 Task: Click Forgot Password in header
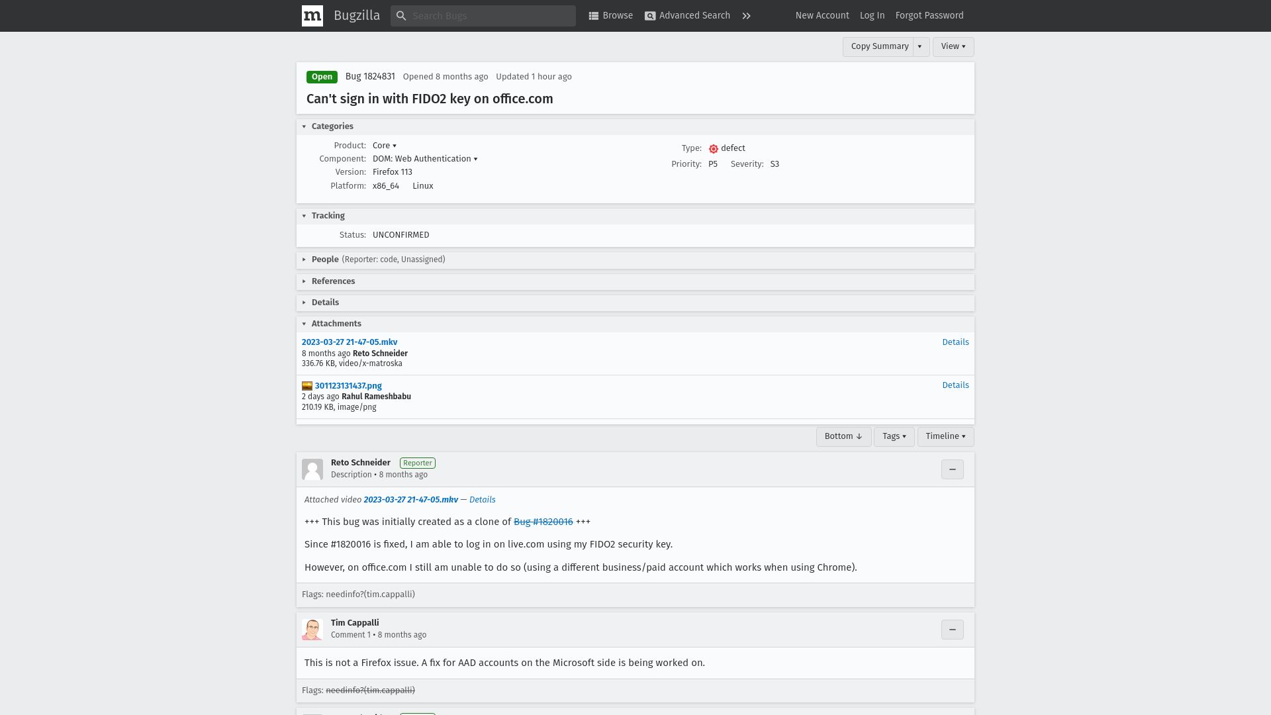tap(929, 16)
